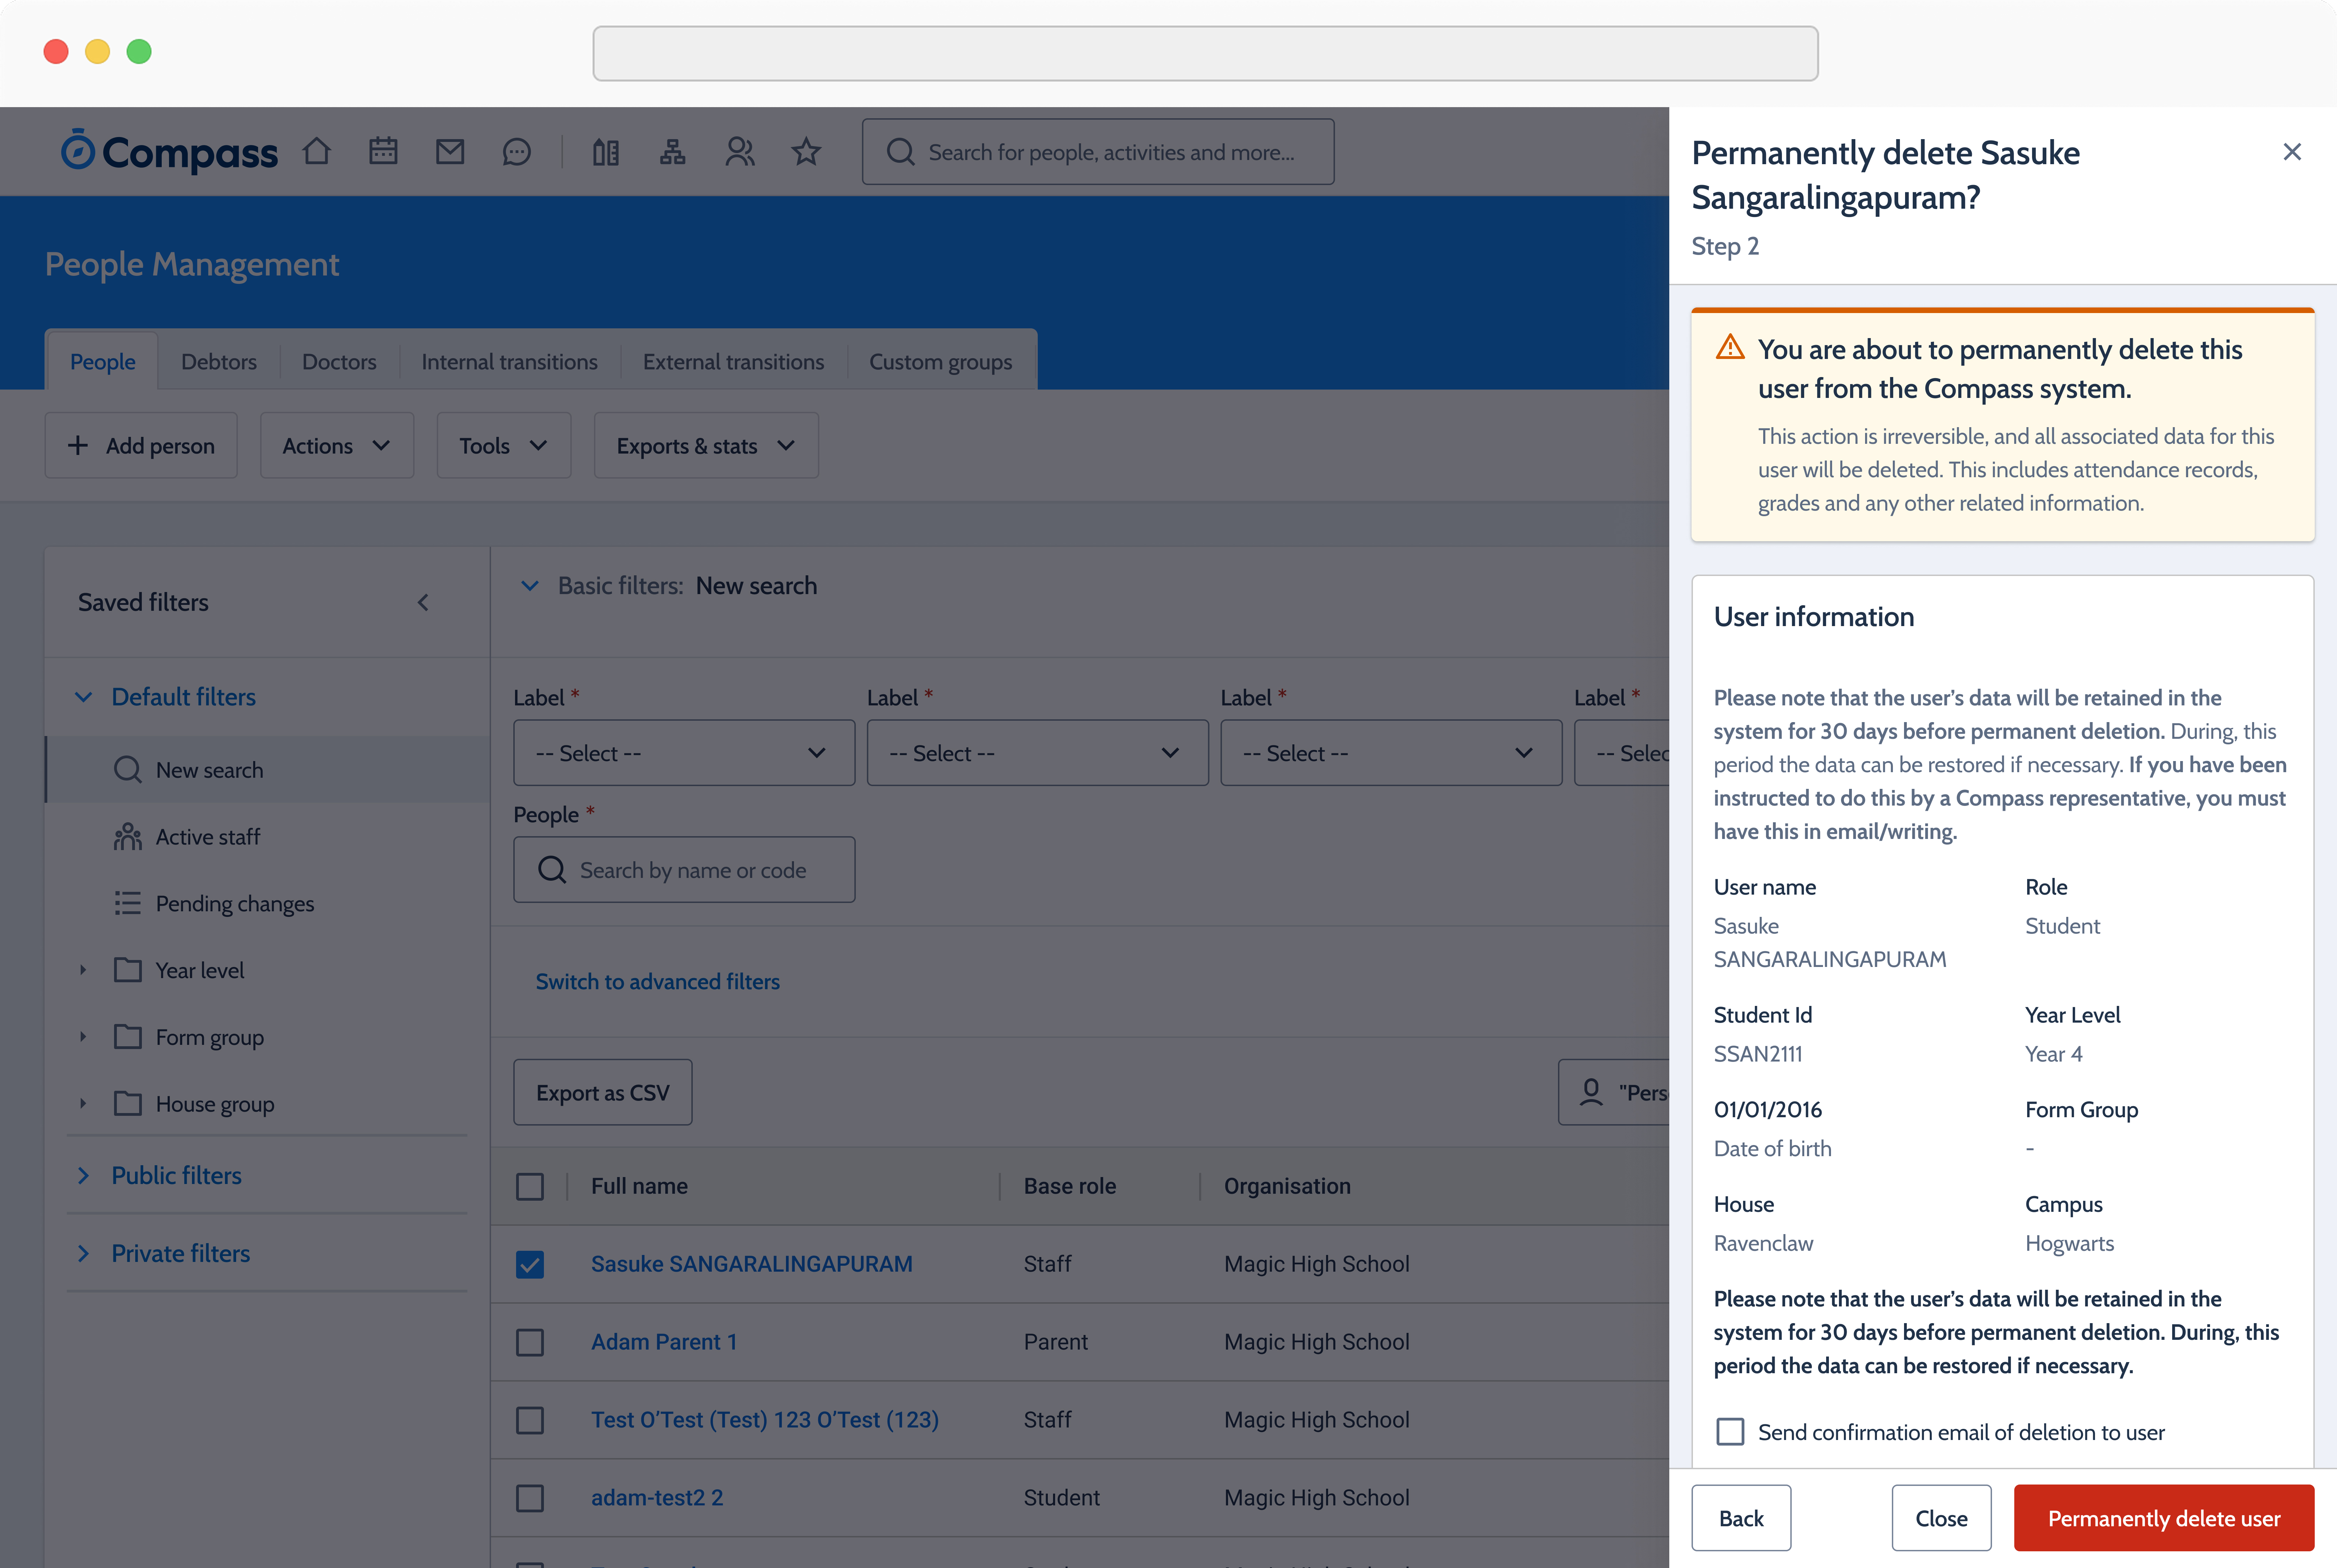
Task: Expand the Year level tree arrow
Action: 83,970
